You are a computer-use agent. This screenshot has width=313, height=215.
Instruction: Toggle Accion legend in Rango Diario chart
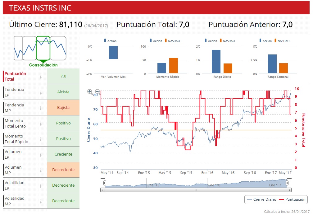[211, 40]
